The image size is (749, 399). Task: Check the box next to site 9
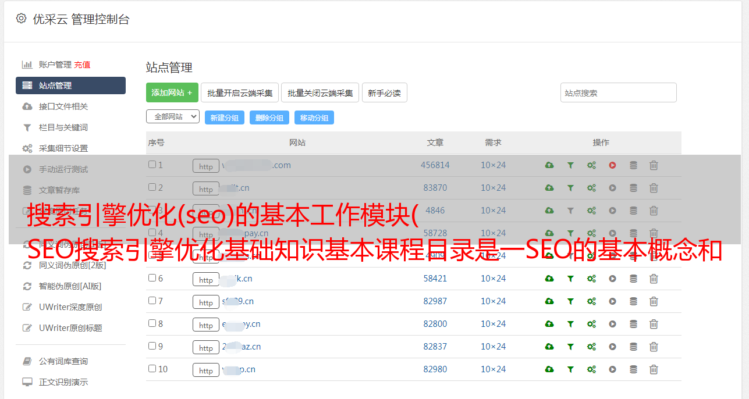152,346
